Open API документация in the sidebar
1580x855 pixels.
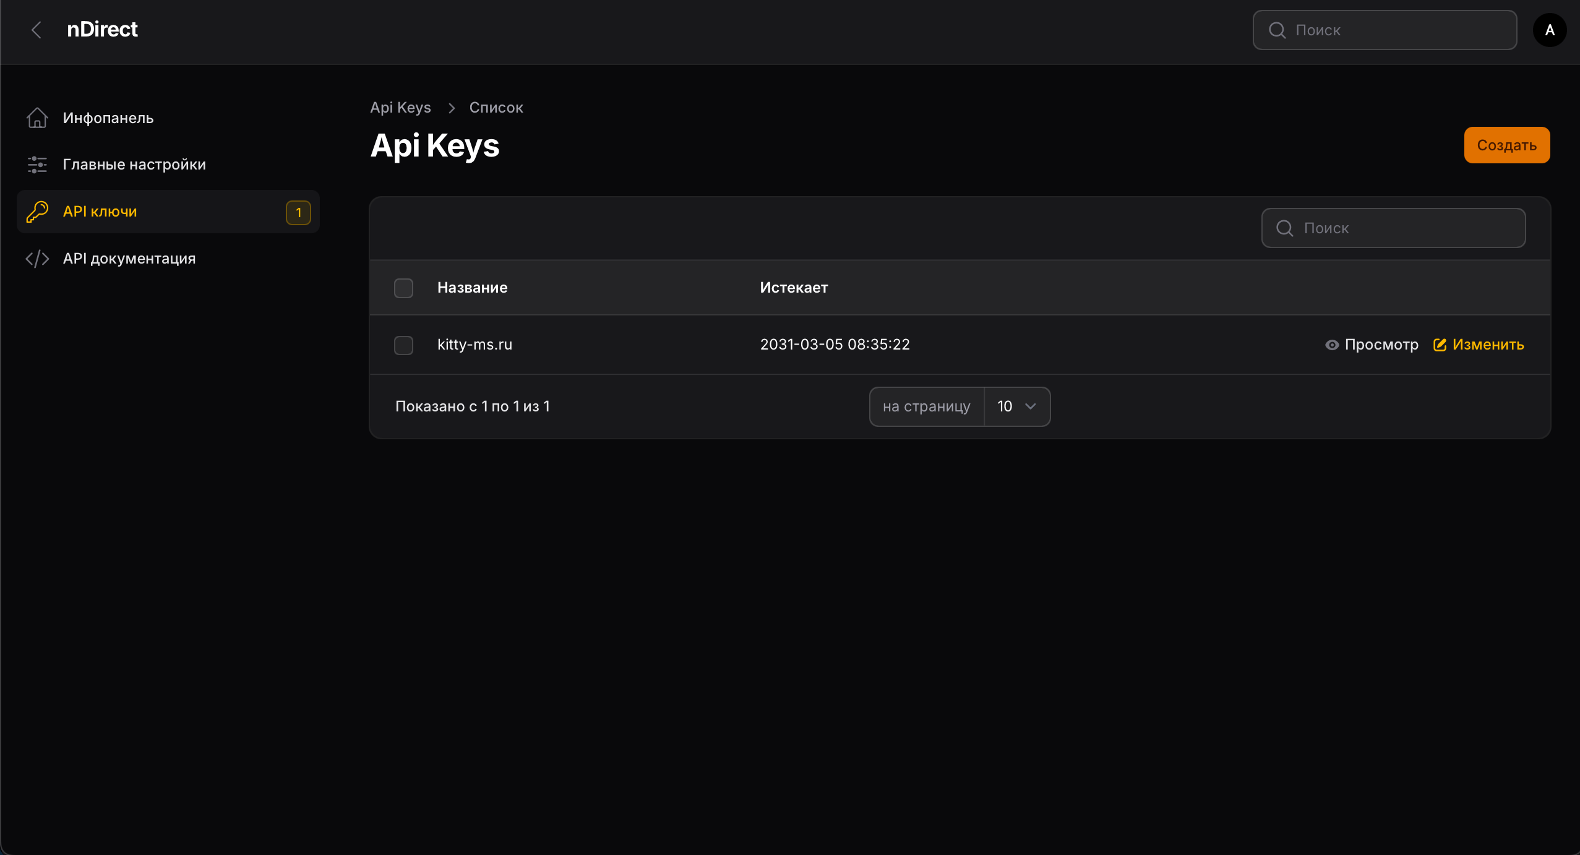[x=129, y=259]
